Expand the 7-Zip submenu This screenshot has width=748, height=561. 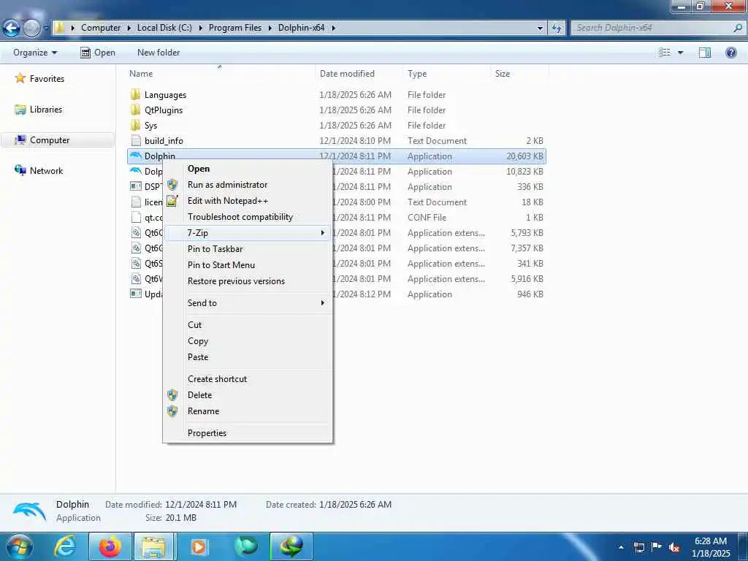pyautogui.click(x=247, y=233)
